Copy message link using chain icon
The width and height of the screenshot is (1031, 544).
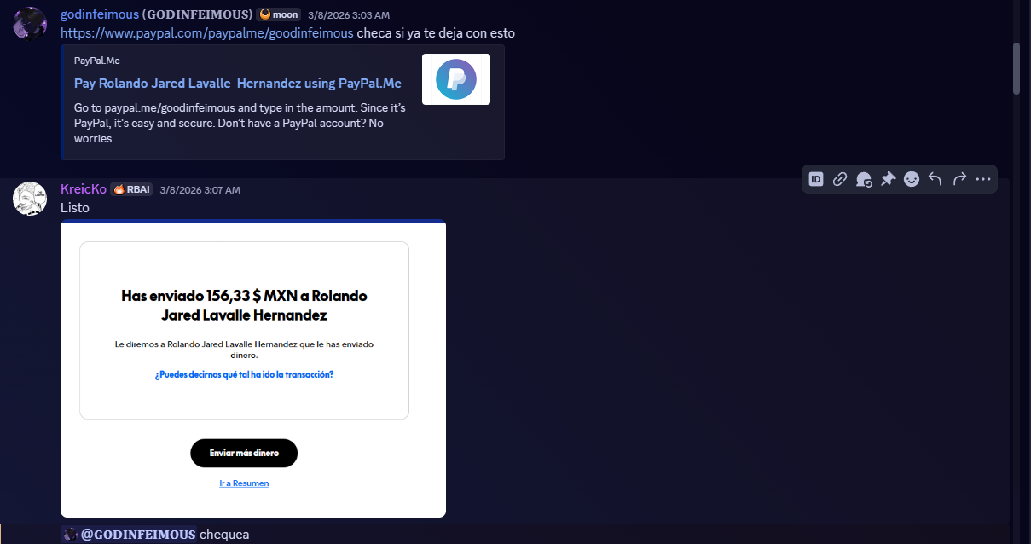click(x=840, y=179)
